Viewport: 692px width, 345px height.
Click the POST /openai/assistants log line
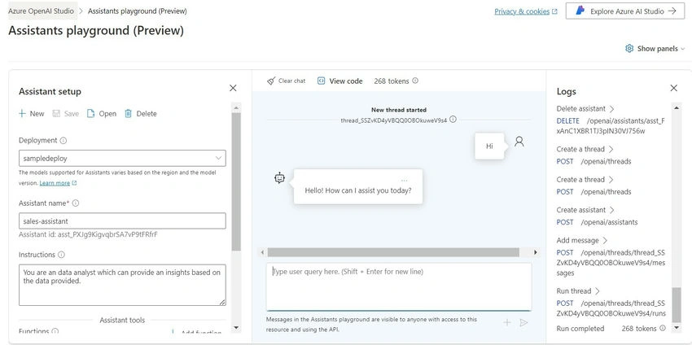[597, 222]
